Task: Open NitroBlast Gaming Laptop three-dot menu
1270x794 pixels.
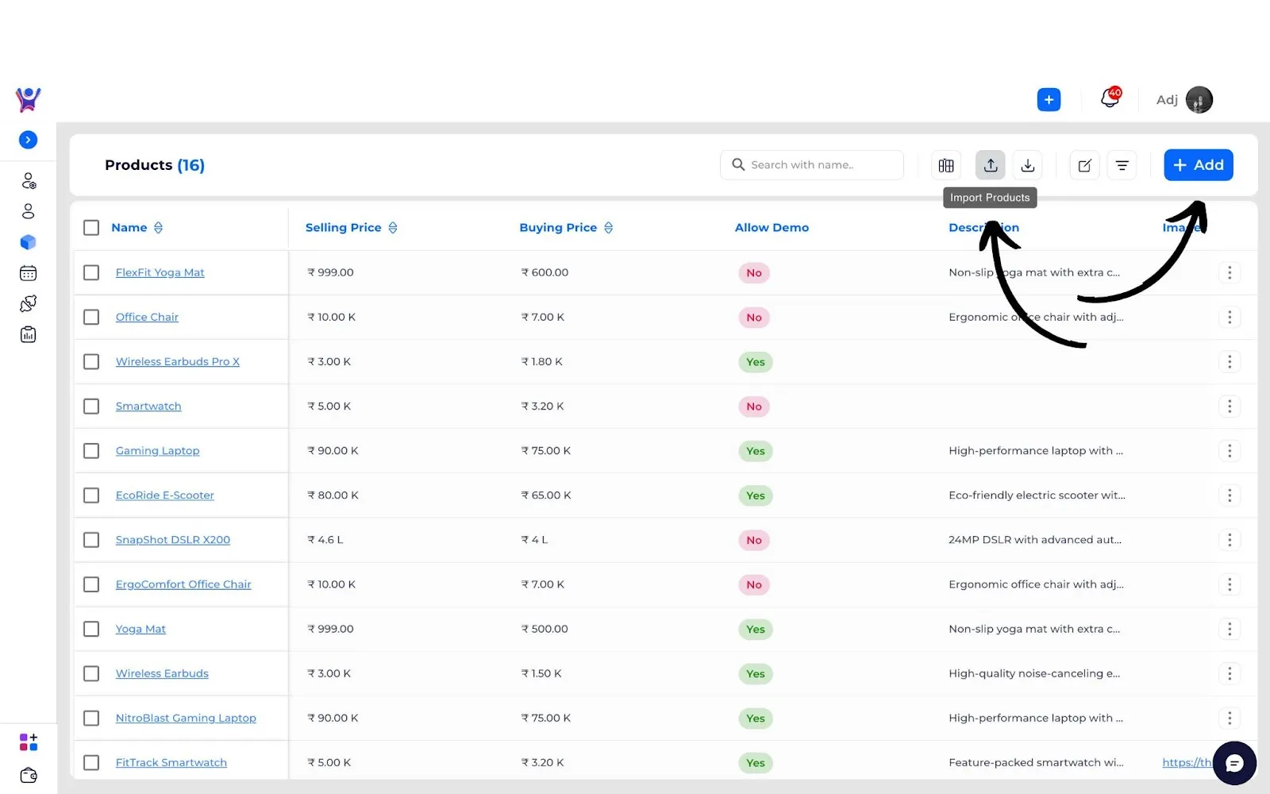Action: (1230, 718)
